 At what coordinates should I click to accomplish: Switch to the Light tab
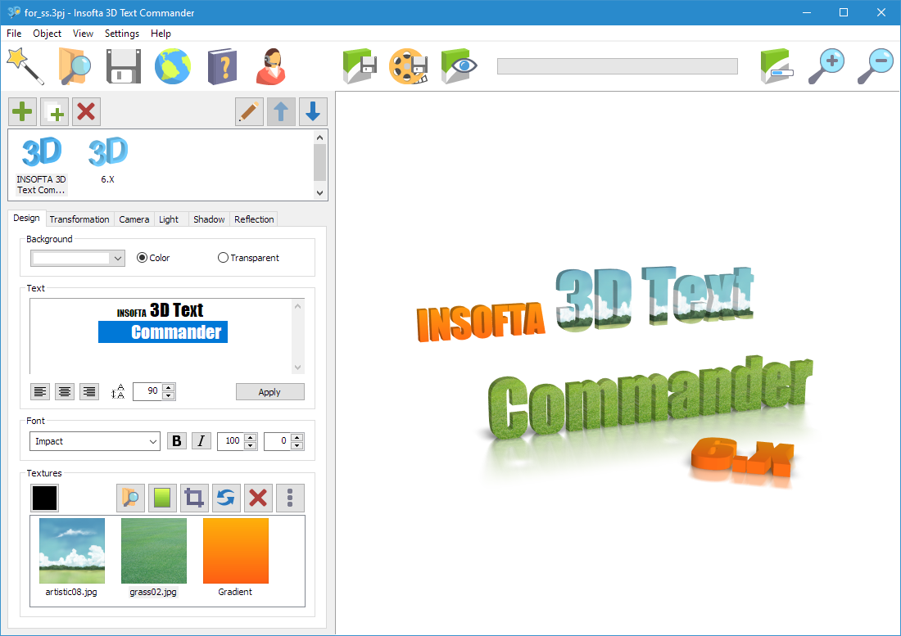169,219
